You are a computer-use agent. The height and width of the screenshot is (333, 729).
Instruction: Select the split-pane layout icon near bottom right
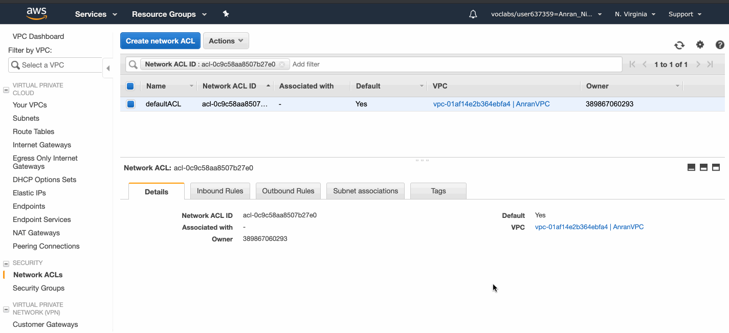[703, 167]
